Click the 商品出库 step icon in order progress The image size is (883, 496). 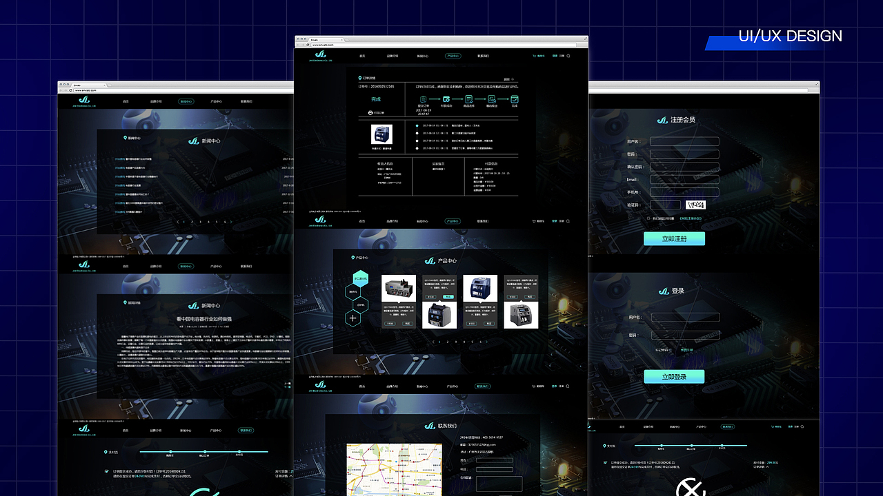coord(469,99)
